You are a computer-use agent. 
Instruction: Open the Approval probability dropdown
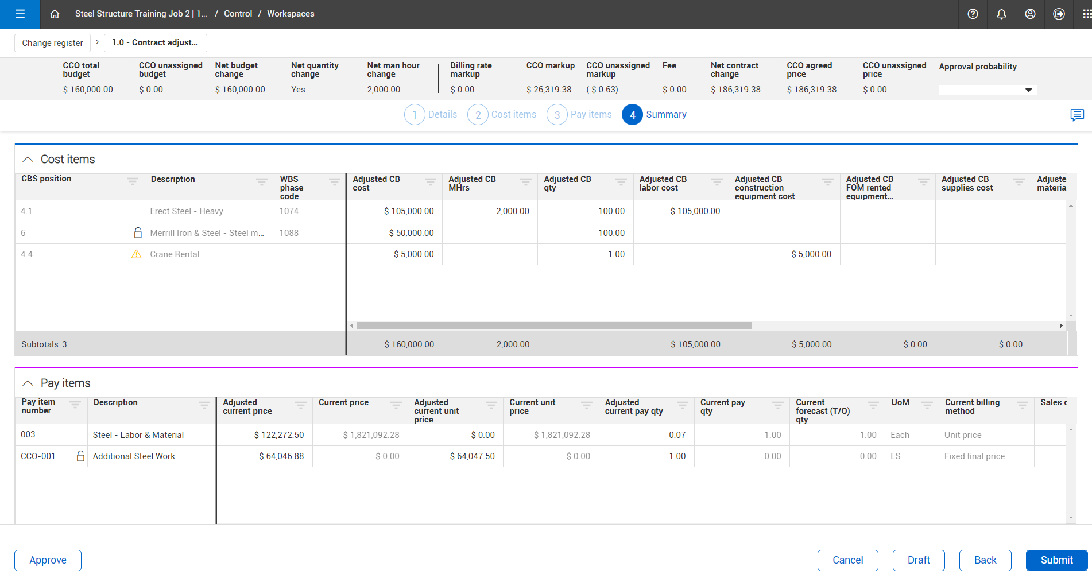987,90
